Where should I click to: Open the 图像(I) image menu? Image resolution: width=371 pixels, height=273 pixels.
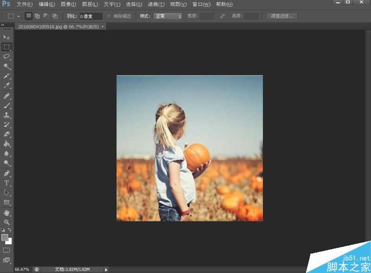pos(68,4)
